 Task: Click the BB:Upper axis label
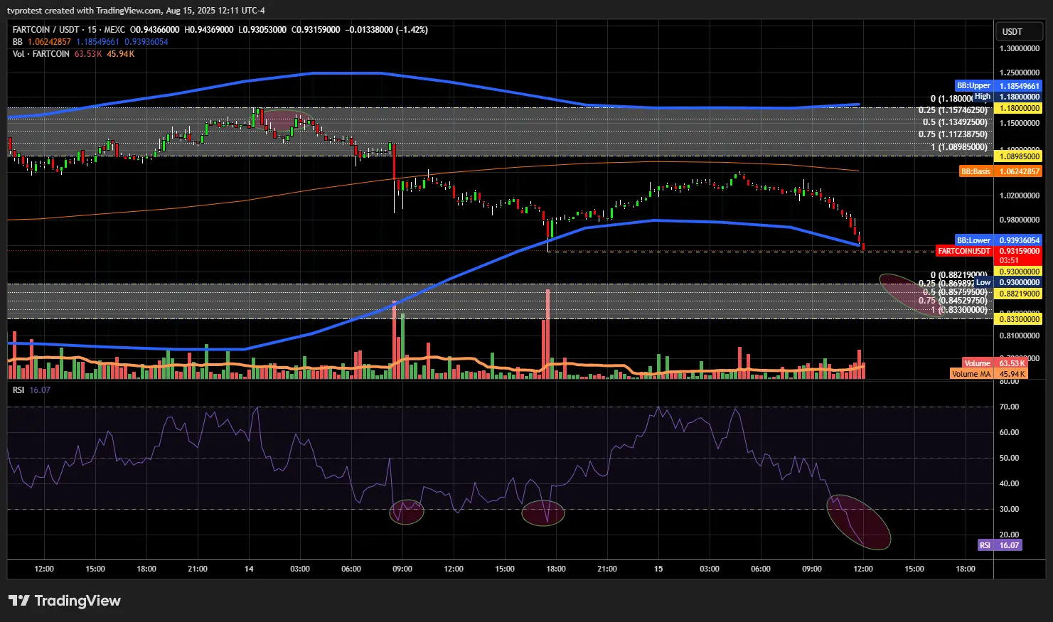click(973, 85)
